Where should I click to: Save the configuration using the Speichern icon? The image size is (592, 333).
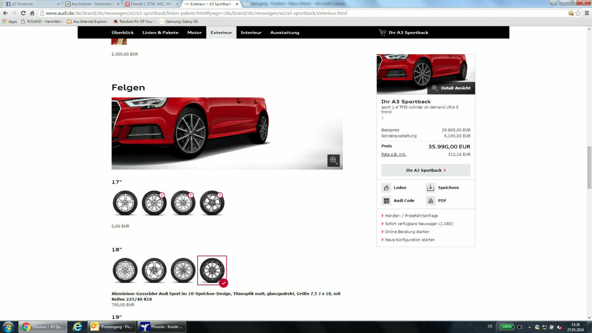pos(431,188)
